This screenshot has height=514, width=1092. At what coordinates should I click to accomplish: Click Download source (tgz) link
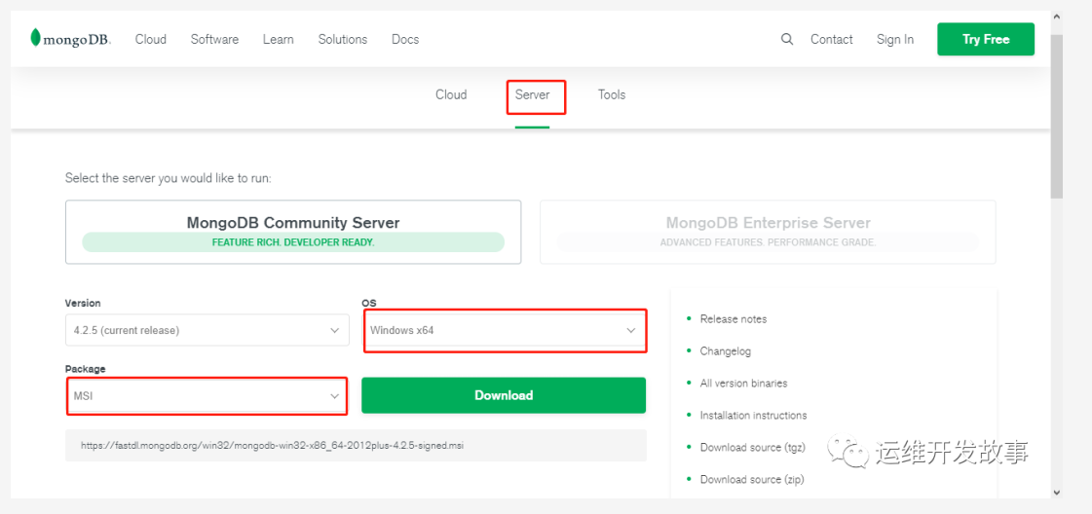(753, 447)
